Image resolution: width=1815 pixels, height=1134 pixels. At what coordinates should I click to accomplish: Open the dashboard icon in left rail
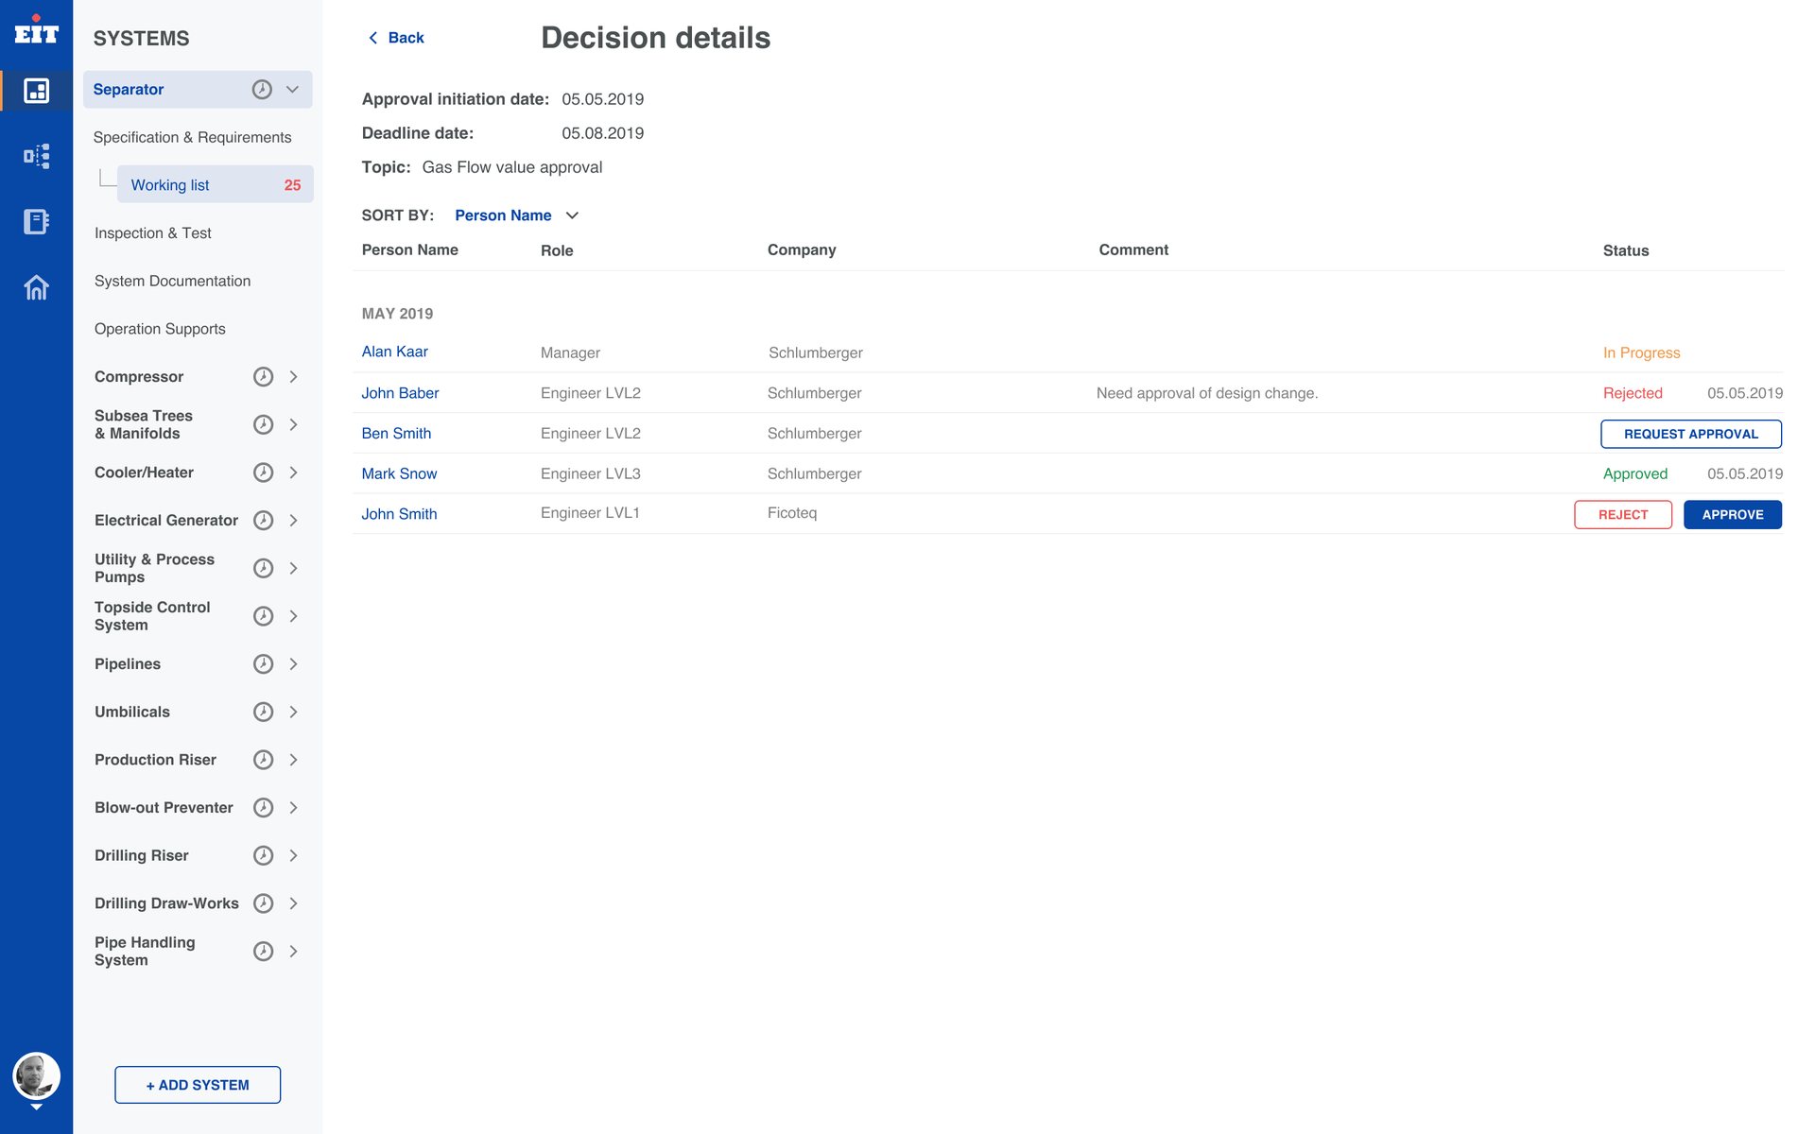36,91
